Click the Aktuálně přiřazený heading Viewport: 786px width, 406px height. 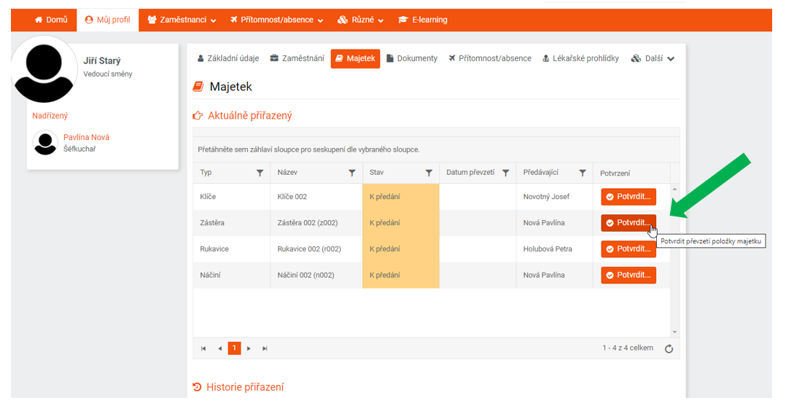(249, 116)
